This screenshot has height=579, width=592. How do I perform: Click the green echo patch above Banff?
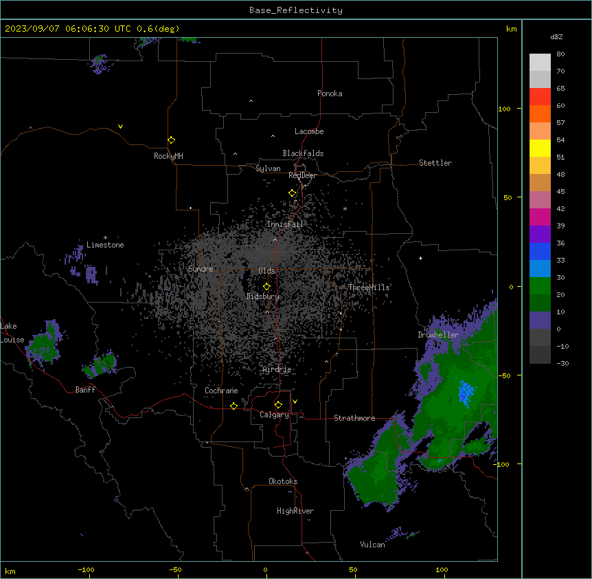[x=100, y=364]
